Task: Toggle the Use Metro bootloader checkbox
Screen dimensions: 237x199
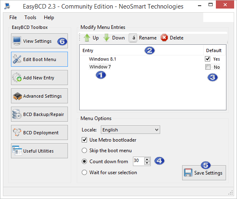Action: tap(84, 140)
